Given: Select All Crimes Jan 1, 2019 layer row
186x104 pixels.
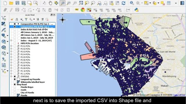Looking at the screenshot, I should (x=37, y=35).
